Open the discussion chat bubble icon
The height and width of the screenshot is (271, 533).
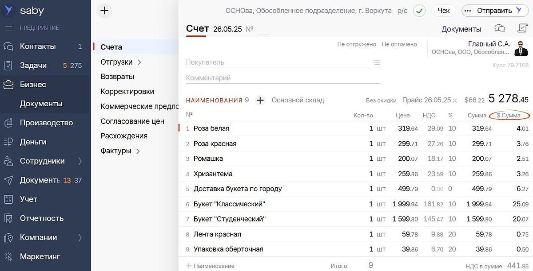click(500, 29)
